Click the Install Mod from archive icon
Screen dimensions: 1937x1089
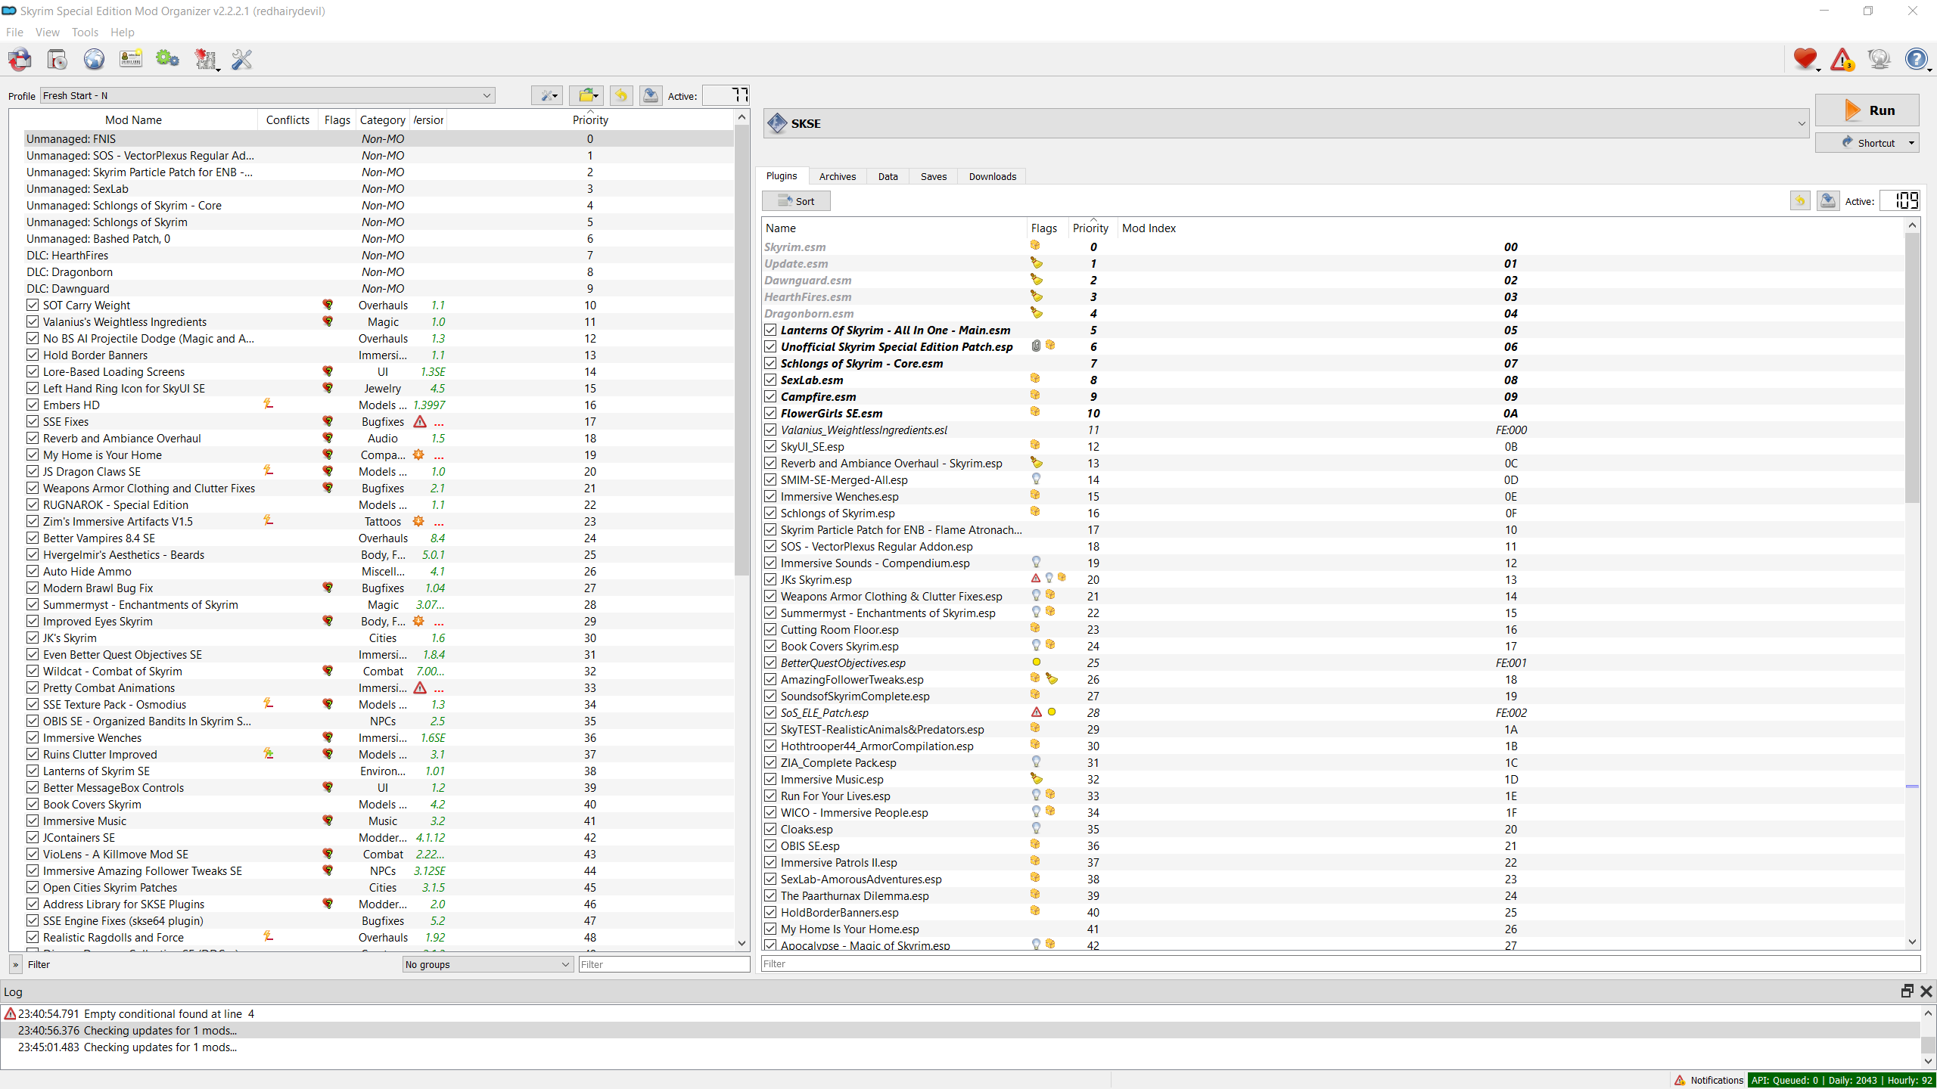coord(58,59)
